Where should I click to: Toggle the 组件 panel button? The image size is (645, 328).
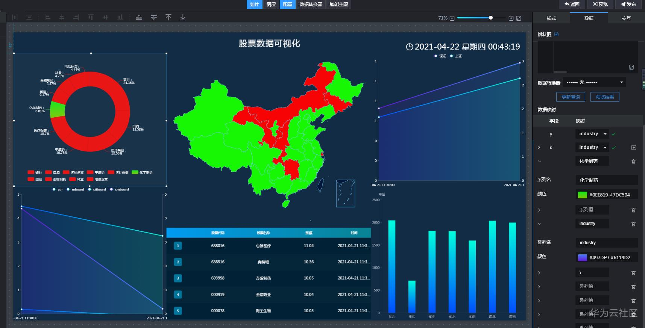pyautogui.click(x=255, y=5)
